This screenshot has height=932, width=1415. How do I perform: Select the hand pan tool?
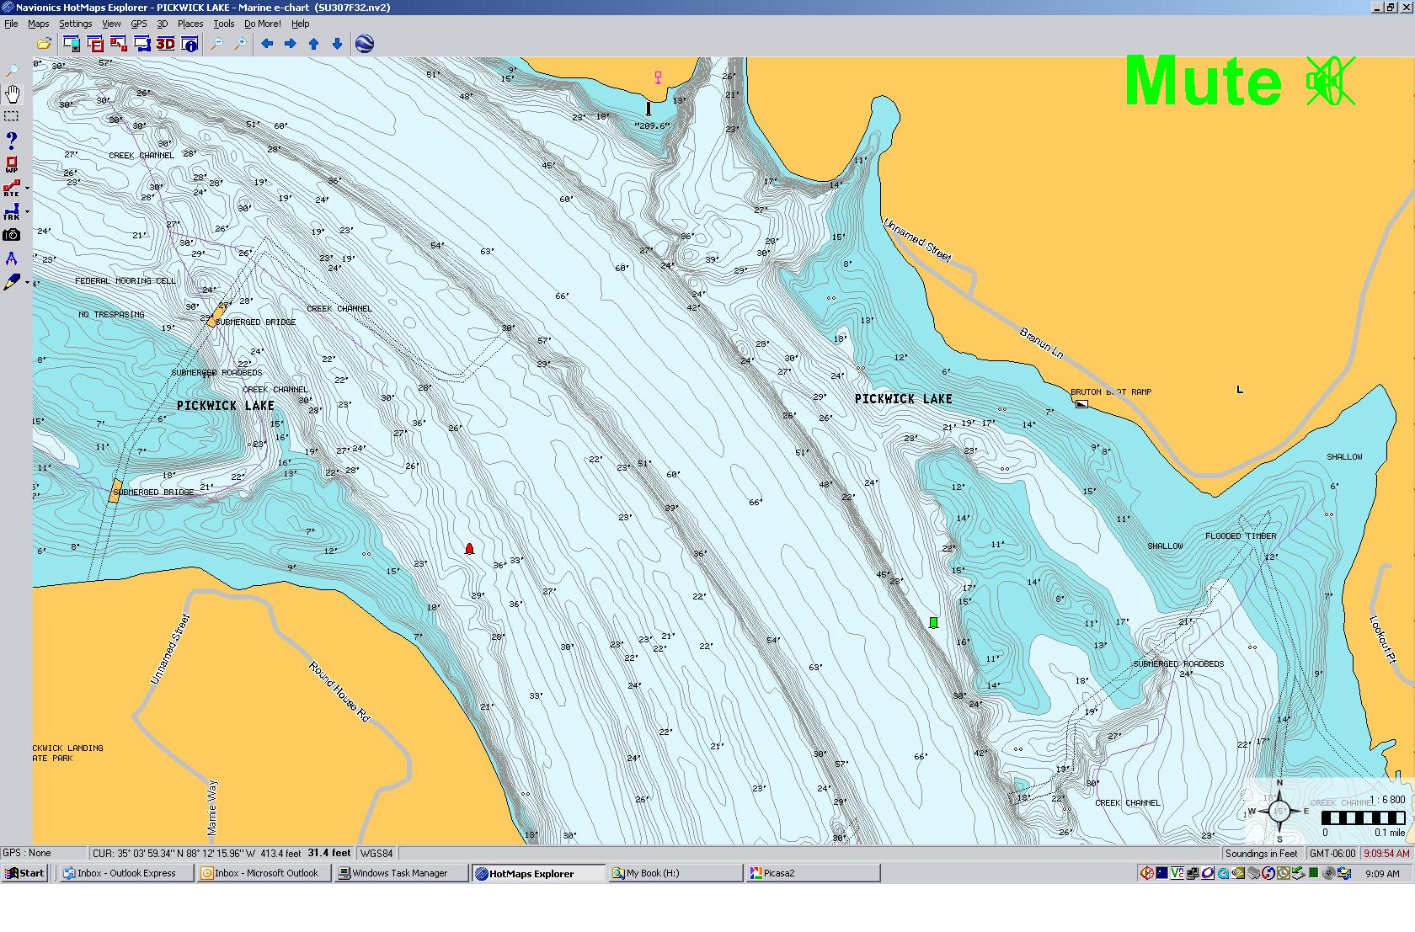pos(12,93)
